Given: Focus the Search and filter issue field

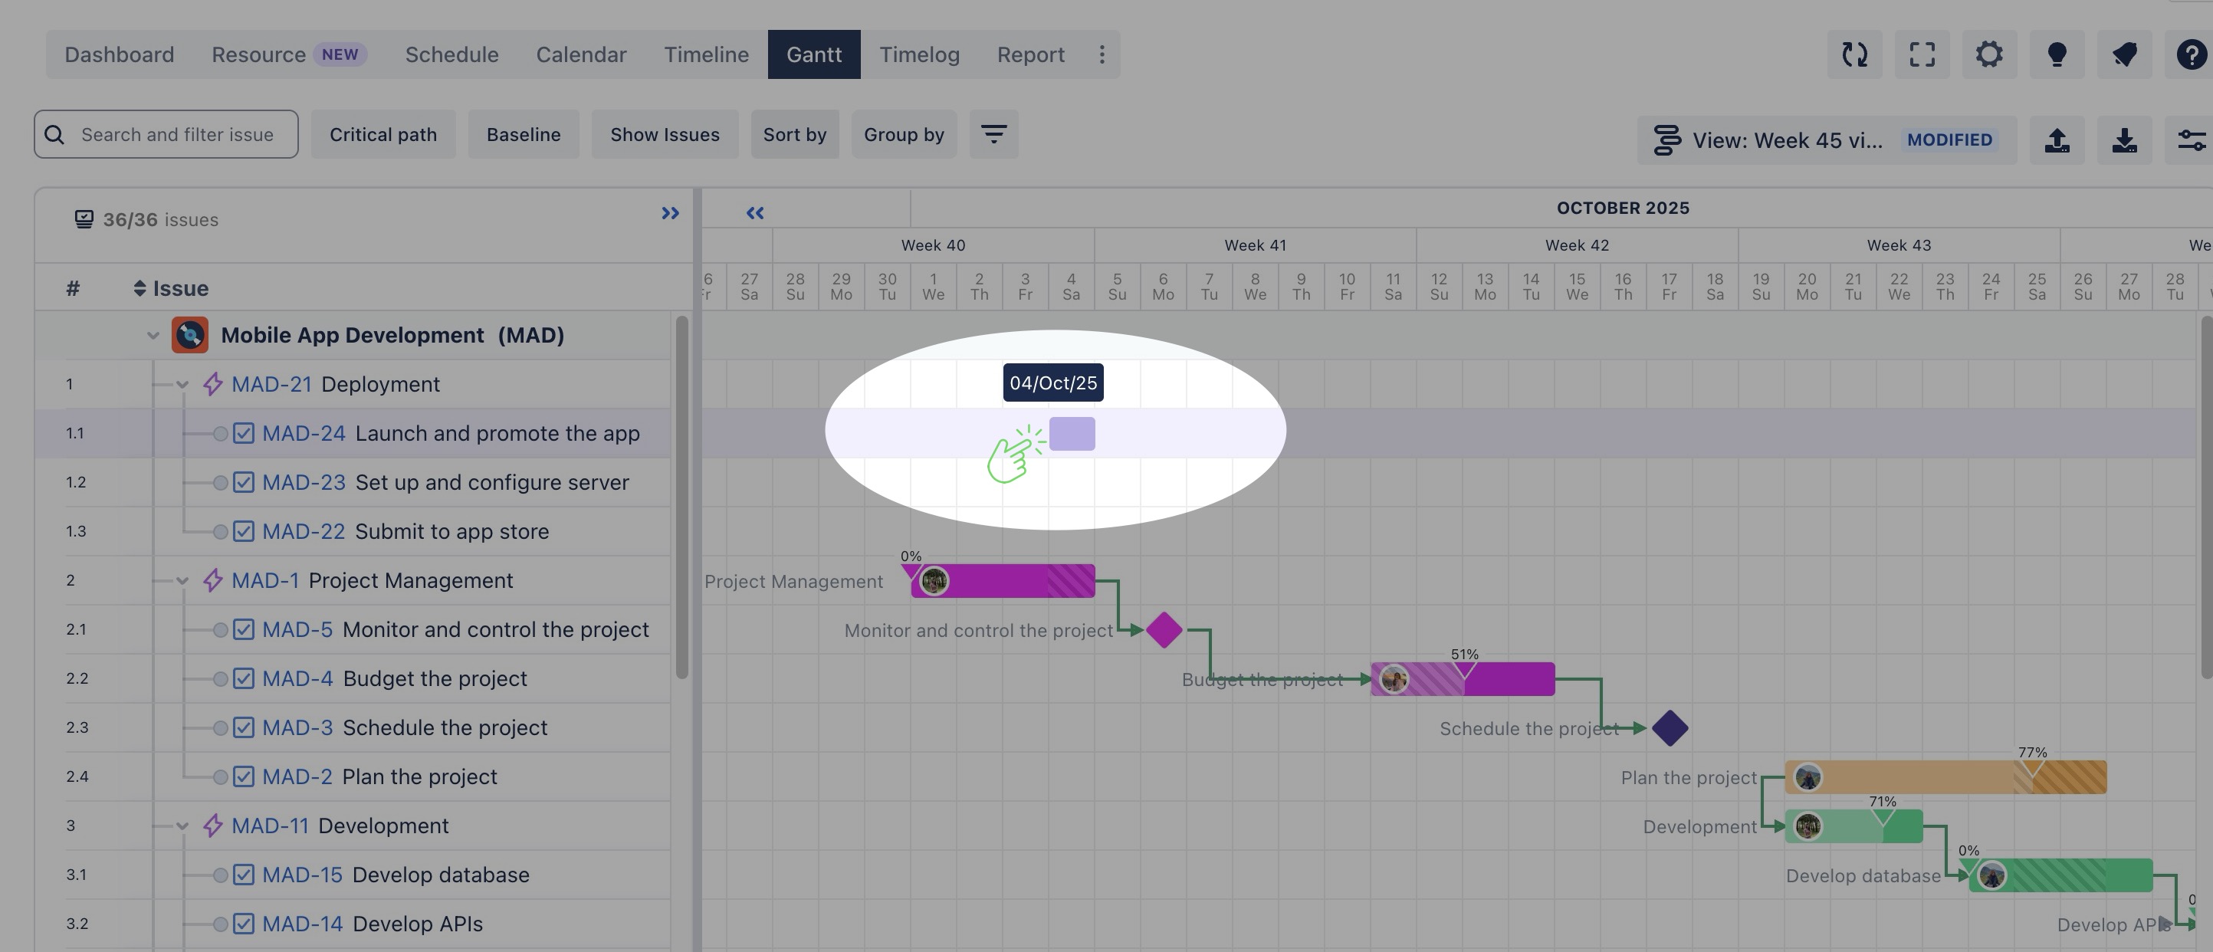Looking at the screenshot, I should (176, 134).
